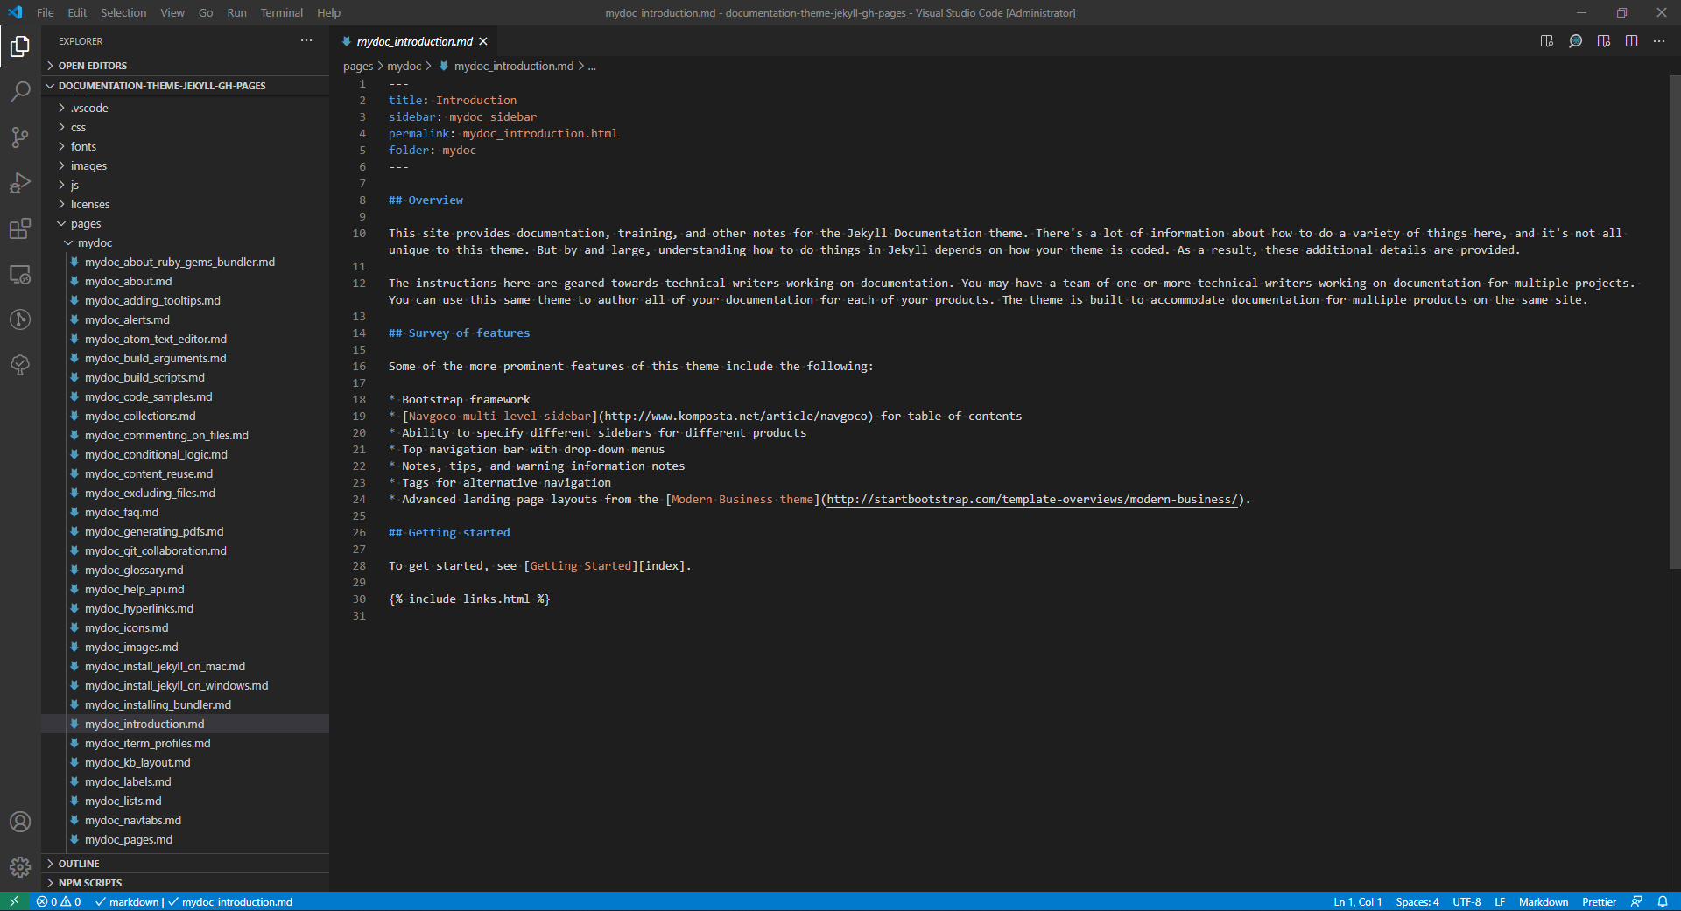Open the Edit menu
The height and width of the screenshot is (911, 1681).
(77, 12)
